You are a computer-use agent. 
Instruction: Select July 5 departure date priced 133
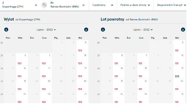tap(22, 60)
